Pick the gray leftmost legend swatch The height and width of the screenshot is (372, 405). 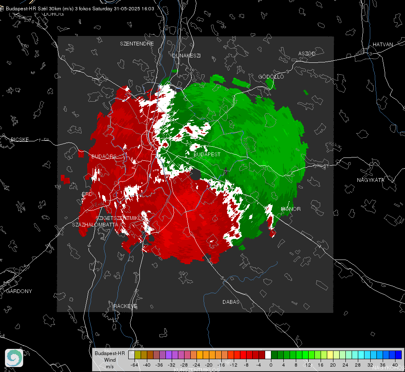coord(132,355)
